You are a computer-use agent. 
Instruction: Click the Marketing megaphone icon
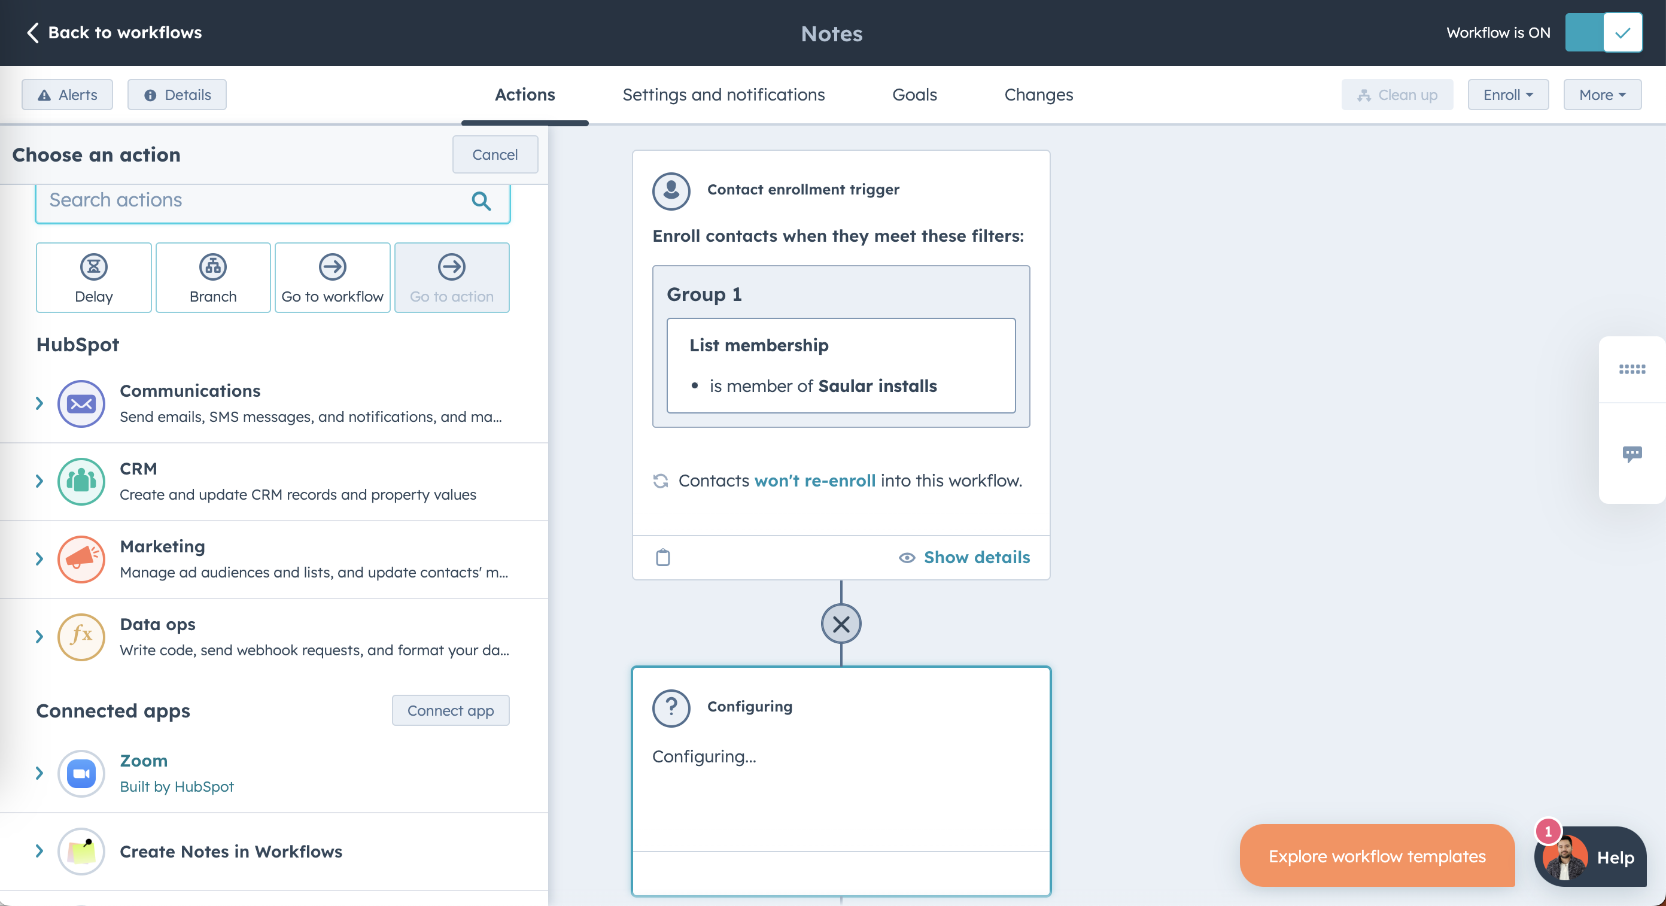point(81,560)
